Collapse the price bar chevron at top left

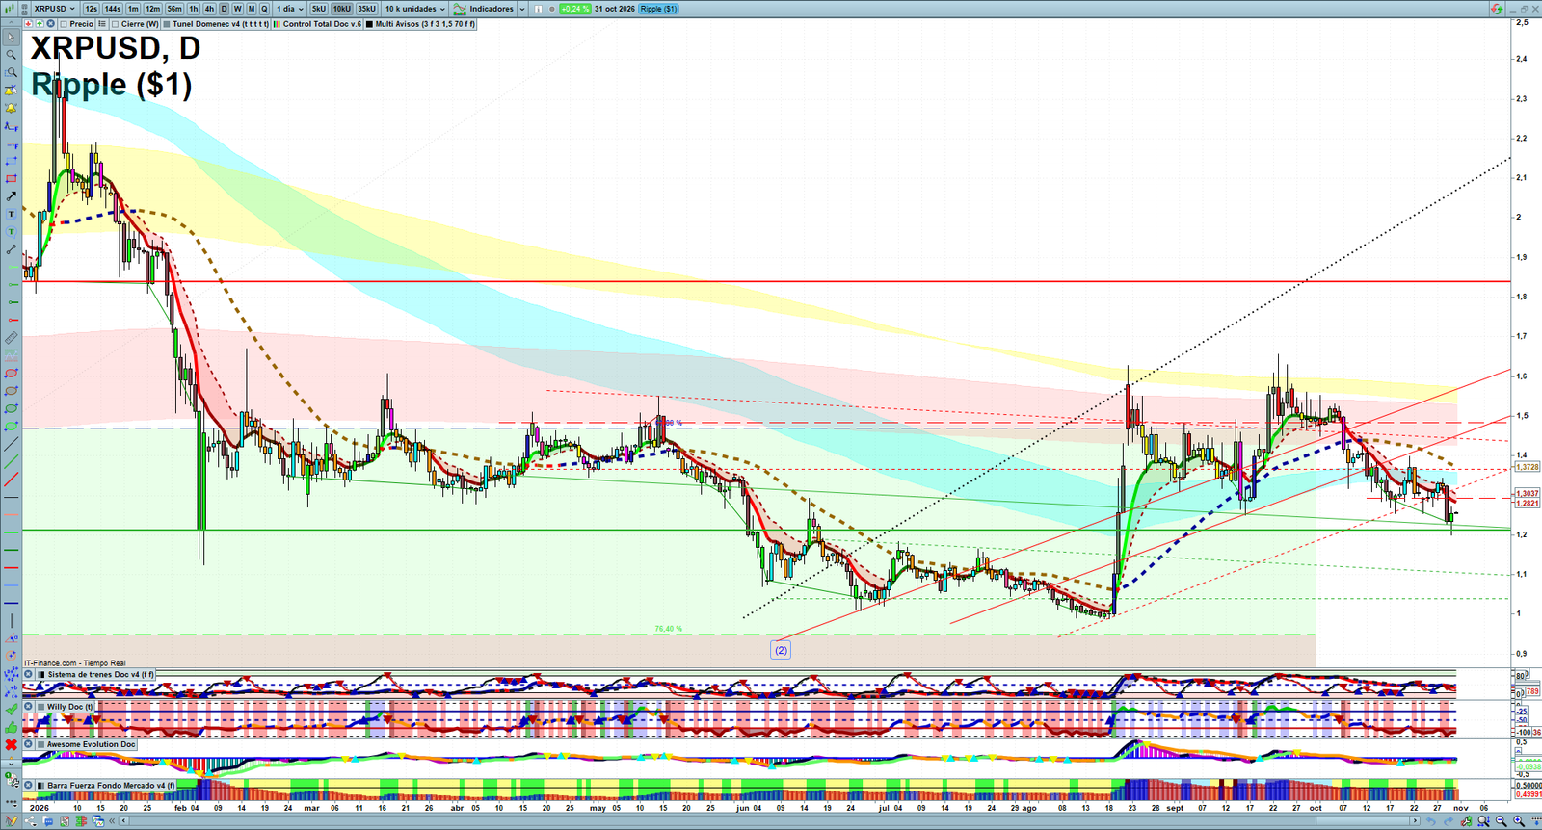(x=11, y=23)
